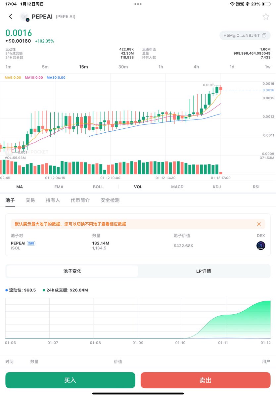Toggle the VOL indicator
Screen dimensions: 276x397
point(138,187)
